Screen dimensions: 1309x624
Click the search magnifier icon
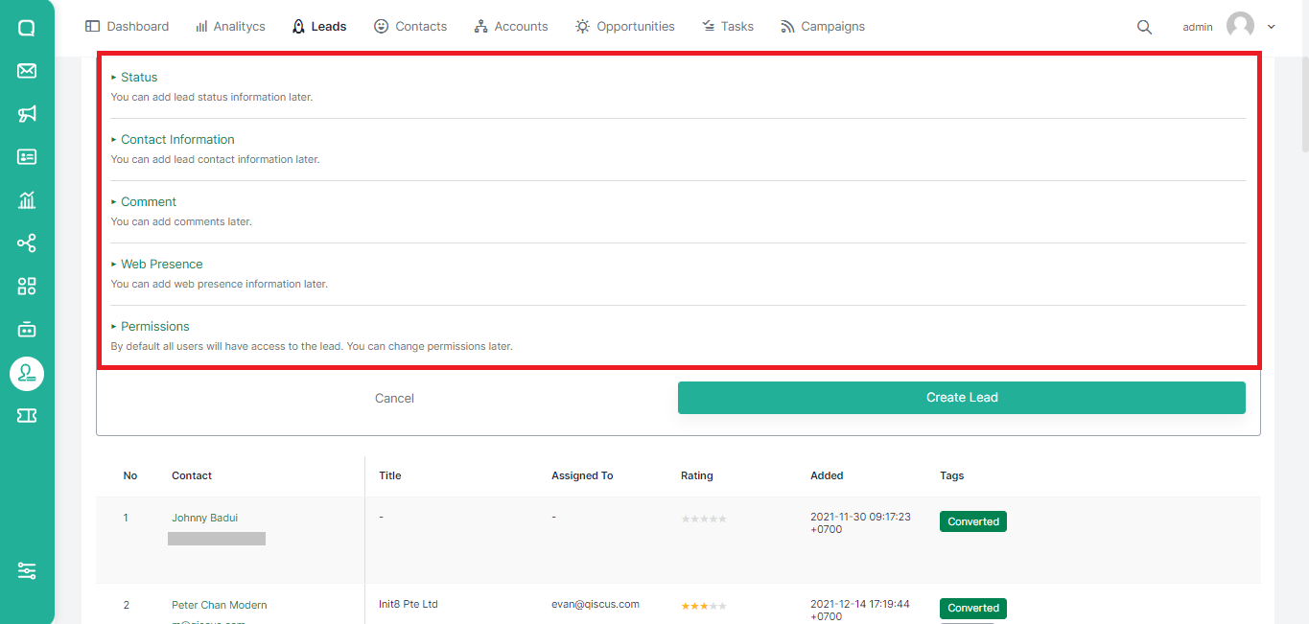tap(1144, 27)
